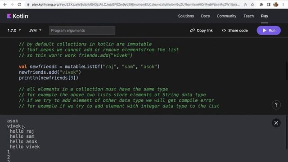Screen dimensions: 288x162
Task: Go back with browser back arrow
Action: [x=5, y=4]
